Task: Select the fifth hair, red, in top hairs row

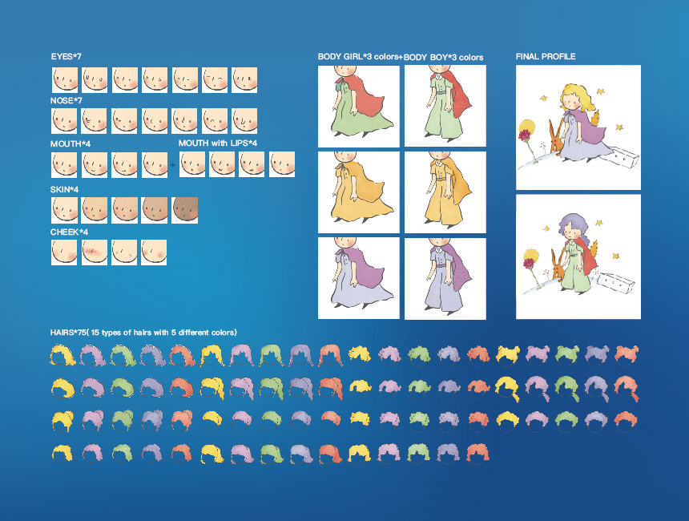Action: pyautogui.click(x=183, y=355)
